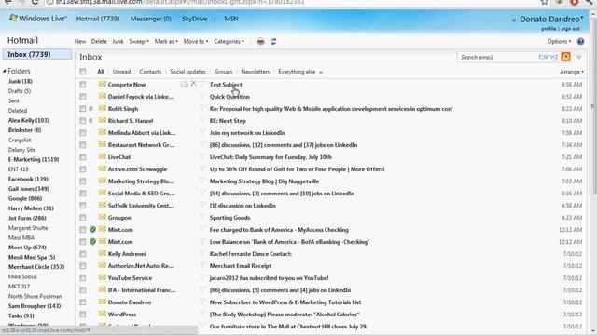Check the YouTube Service email checkbox

coord(83,278)
